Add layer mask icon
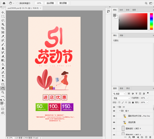Screen dimensions: 154x139 click(134, 137)
